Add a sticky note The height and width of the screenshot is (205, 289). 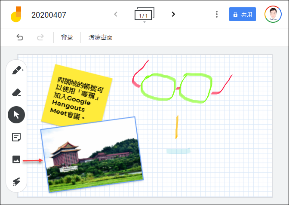pyautogui.click(x=16, y=137)
